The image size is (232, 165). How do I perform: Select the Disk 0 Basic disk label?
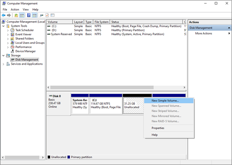click(59, 104)
